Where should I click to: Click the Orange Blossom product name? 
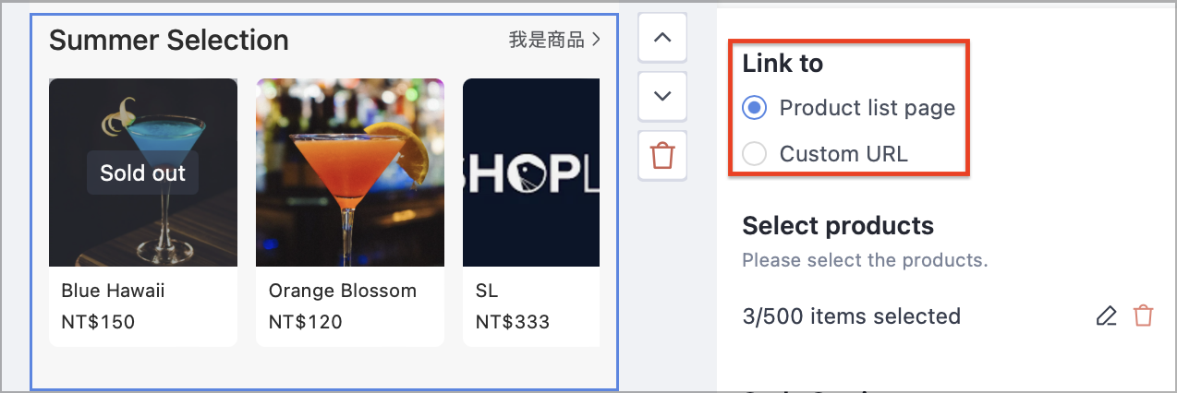point(343,291)
